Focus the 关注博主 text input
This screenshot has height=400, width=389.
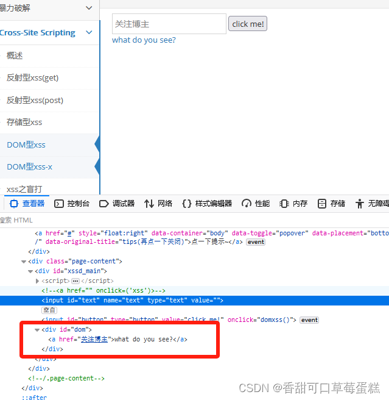[169, 24]
